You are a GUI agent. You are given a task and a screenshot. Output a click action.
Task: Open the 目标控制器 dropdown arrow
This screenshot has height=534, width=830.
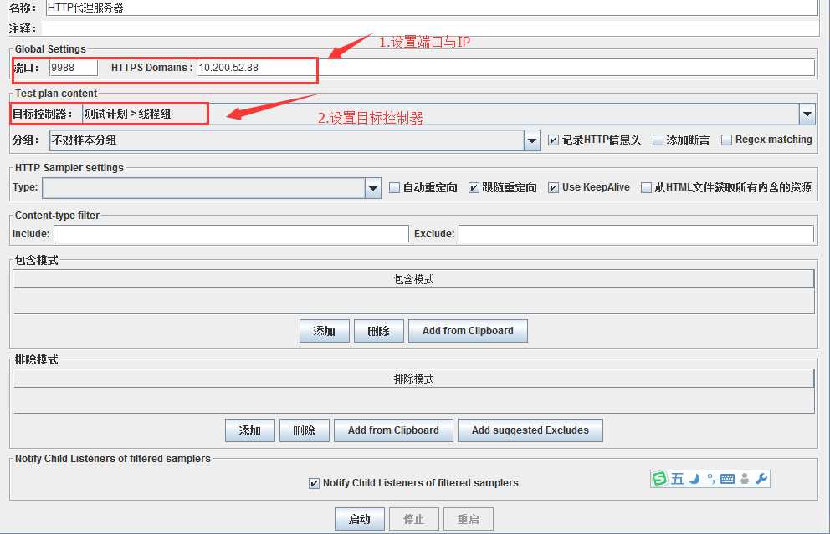(807, 114)
